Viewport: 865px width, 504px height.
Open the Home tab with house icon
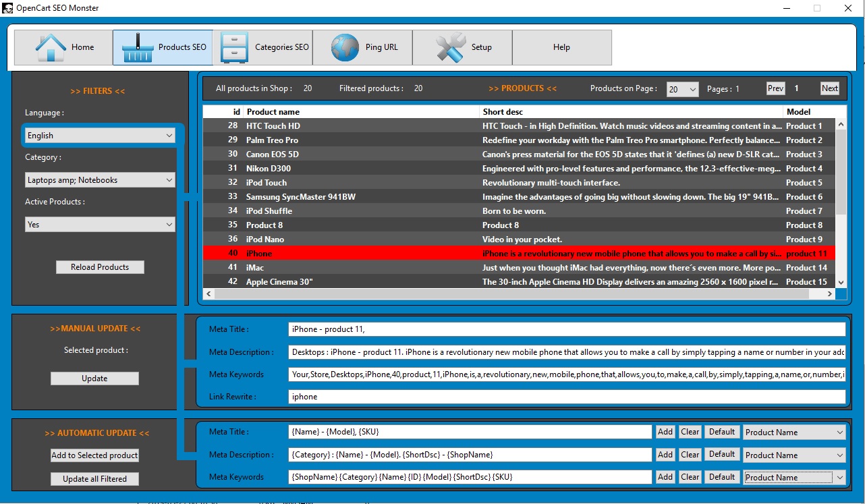click(63, 47)
